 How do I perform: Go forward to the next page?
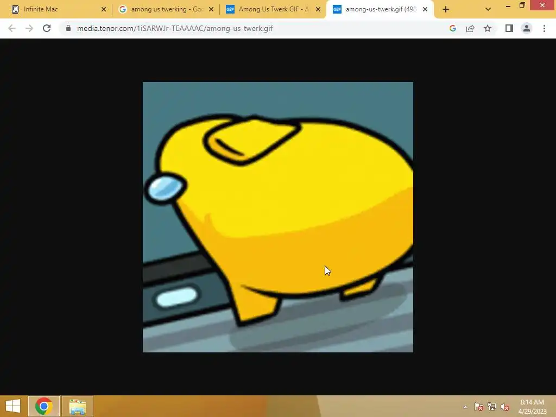pos(29,28)
